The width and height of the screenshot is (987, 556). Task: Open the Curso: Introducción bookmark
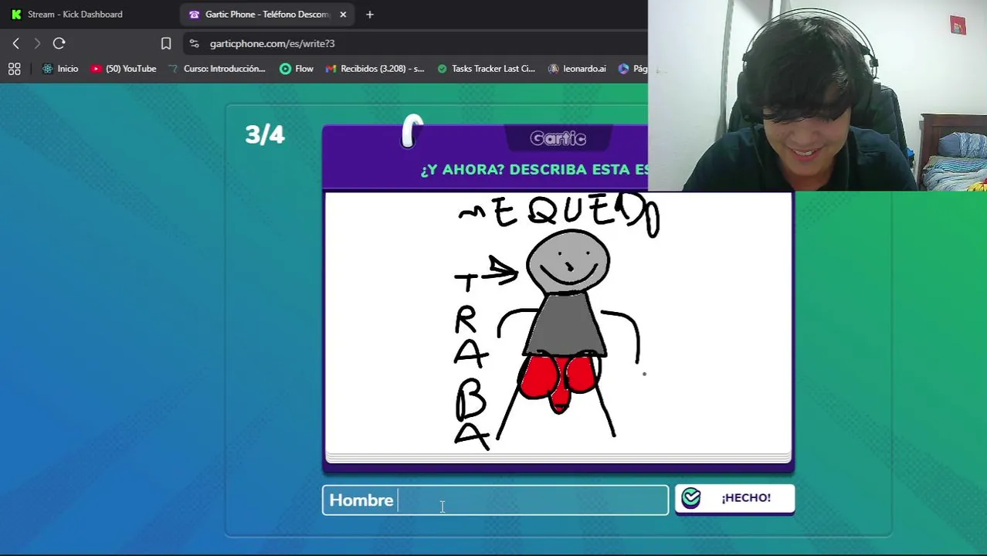(217, 69)
